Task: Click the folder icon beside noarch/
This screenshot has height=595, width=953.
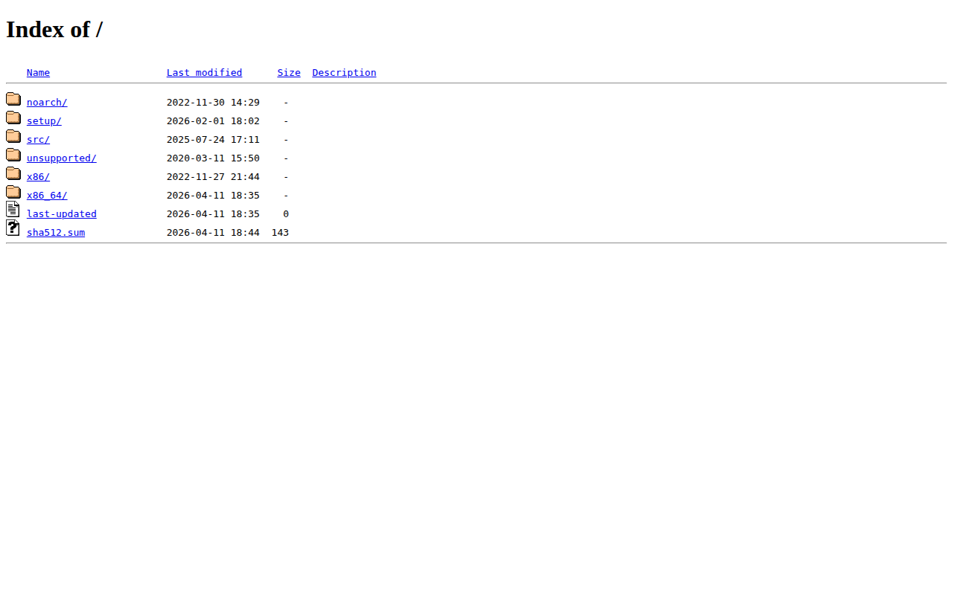Action: (13, 100)
